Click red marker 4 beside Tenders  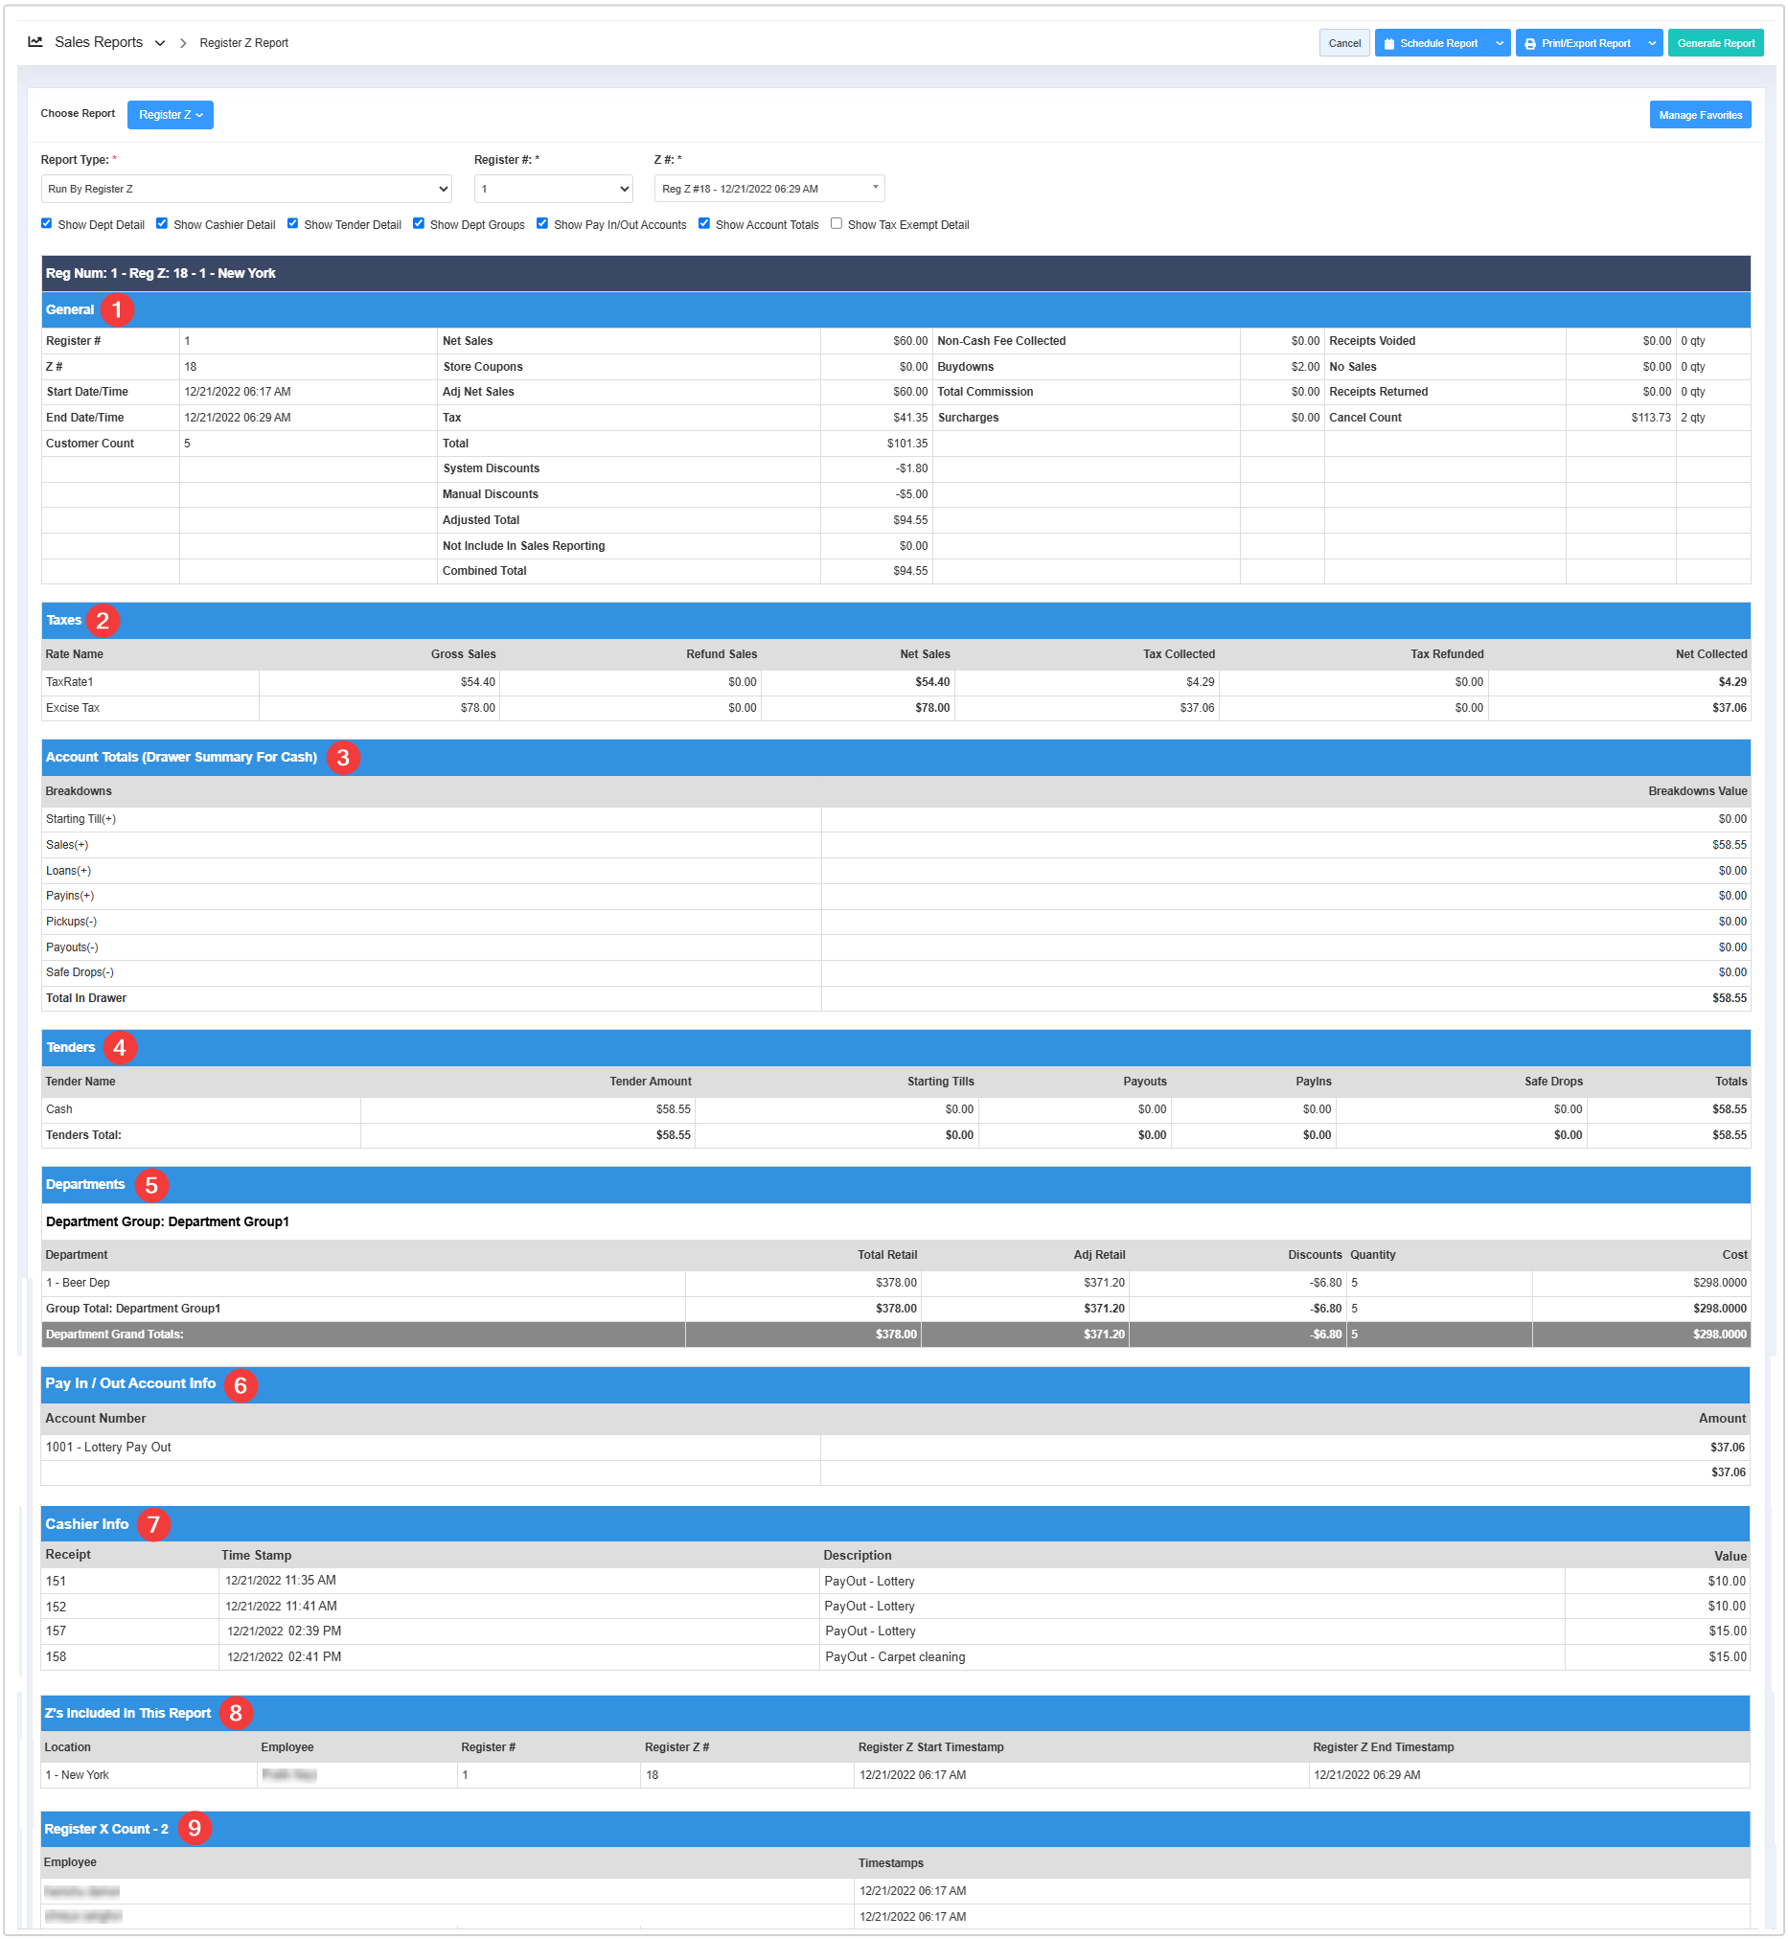(119, 1047)
